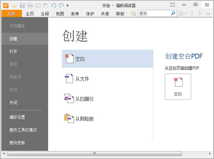
Task: Click the undo arrow icon
Action: [x=53, y=5]
